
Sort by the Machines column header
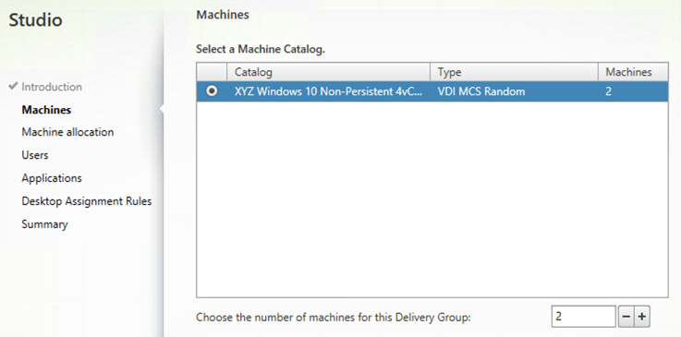[633, 72]
